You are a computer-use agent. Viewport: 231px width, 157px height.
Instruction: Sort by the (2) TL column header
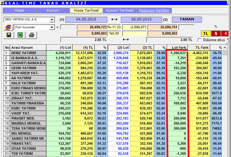tap(142, 48)
